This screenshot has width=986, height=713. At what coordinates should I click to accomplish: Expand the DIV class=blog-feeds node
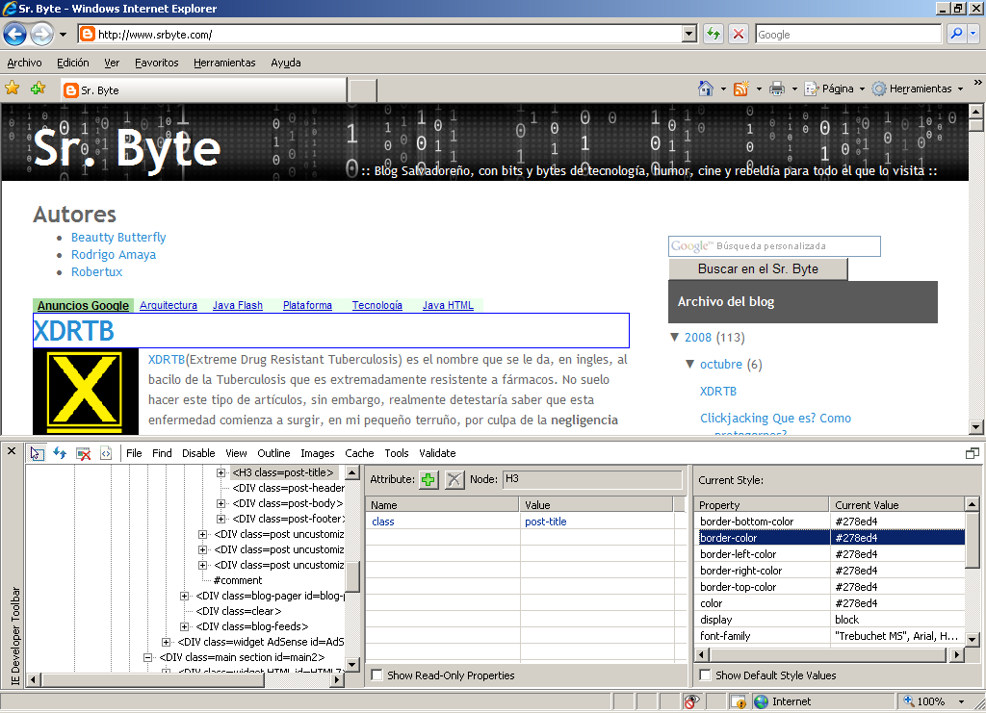coord(184,626)
